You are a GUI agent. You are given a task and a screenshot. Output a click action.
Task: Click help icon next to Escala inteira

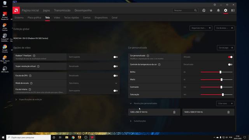pos(30,89)
